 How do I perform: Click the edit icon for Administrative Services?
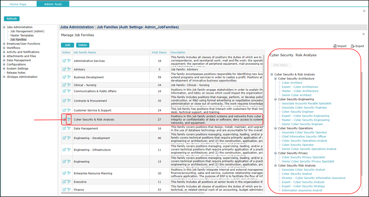pyautogui.click(x=64, y=61)
